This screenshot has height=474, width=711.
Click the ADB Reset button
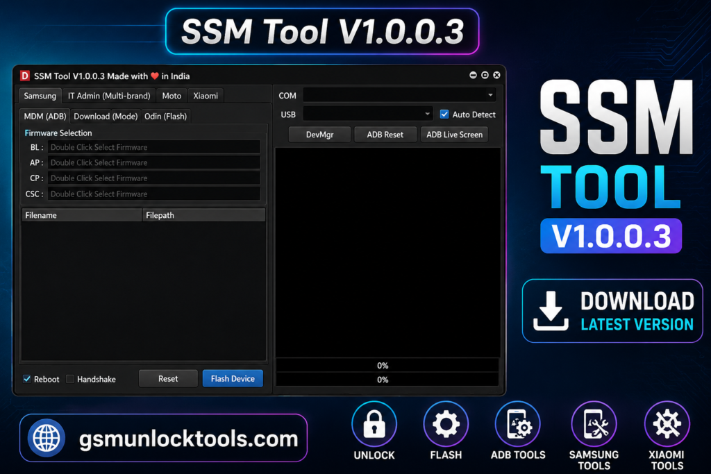pyautogui.click(x=385, y=135)
